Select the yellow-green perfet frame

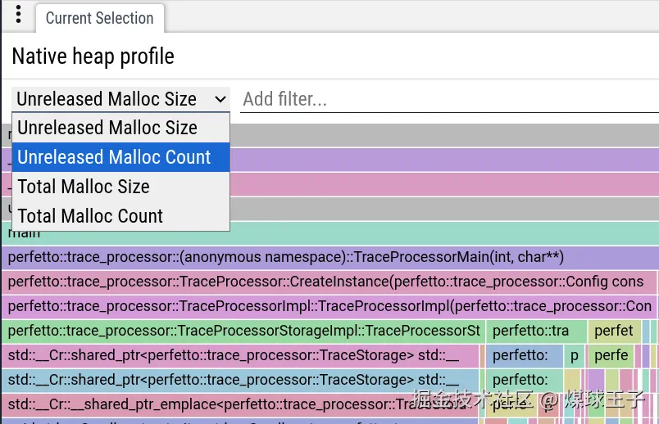point(615,331)
